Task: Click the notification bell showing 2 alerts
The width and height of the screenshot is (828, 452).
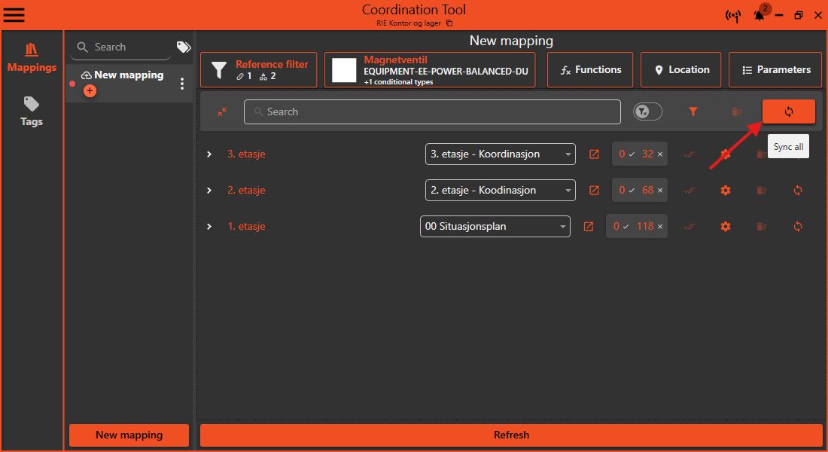Action: click(759, 15)
